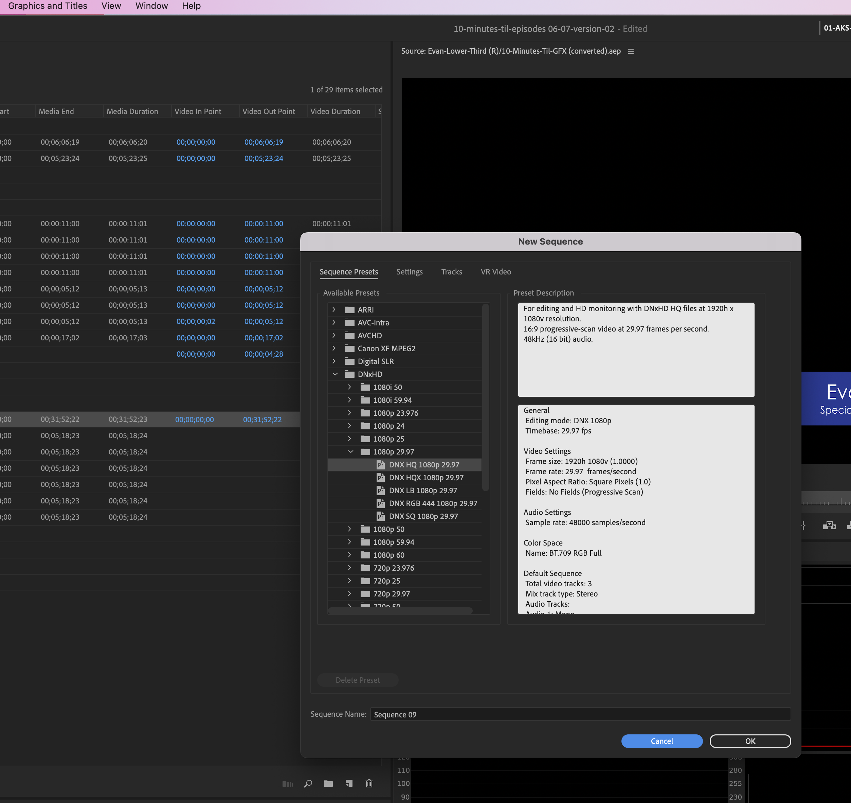Open the Graphics and Titles menu
Screen dimensions: 851x803
point(47,5)
